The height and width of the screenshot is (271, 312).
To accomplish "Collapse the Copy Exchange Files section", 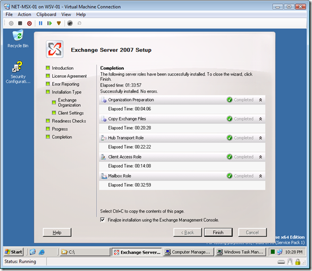I will (x=260, y=119).
